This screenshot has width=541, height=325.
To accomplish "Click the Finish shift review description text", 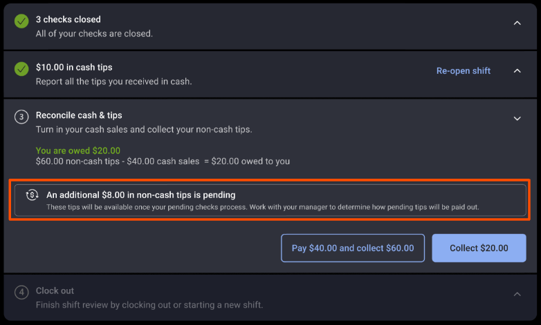I will pos(149,305).
